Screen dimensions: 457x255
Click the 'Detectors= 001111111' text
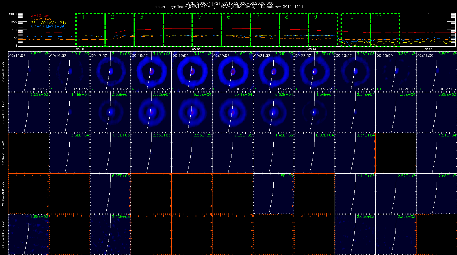tap(282, 7)
